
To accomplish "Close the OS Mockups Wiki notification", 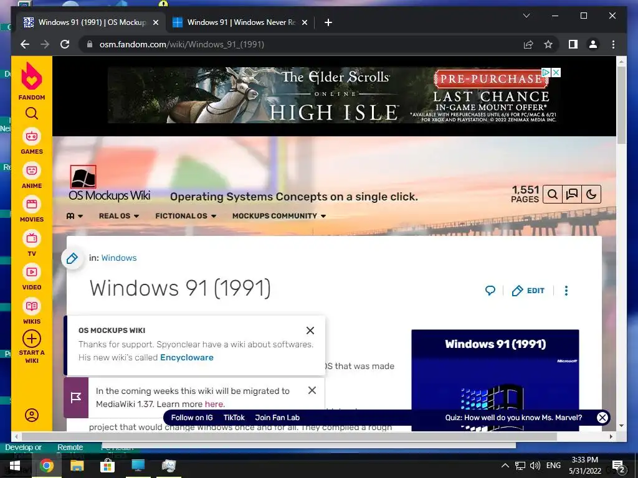I will click(x=310, y=330).
